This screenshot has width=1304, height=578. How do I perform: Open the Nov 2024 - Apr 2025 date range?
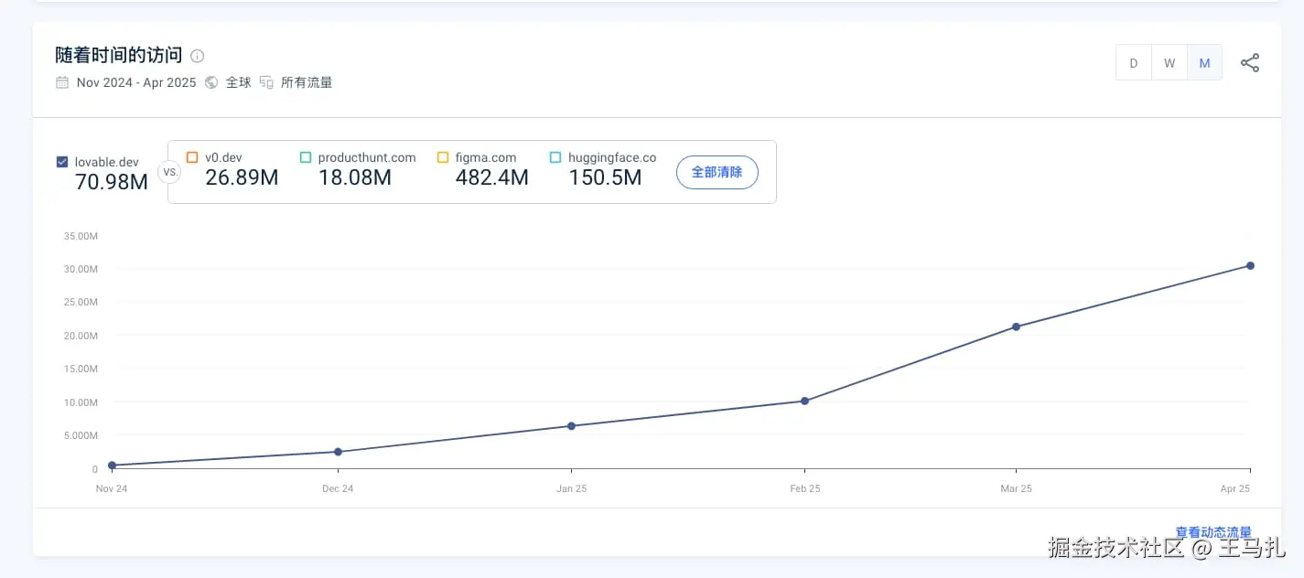[136, 82]
